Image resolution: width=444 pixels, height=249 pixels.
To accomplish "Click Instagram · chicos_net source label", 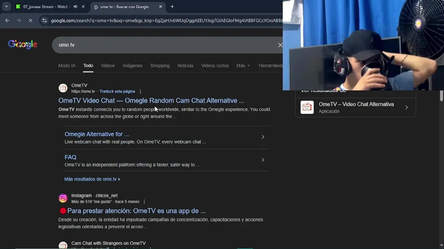I will [x=94, y=195].
